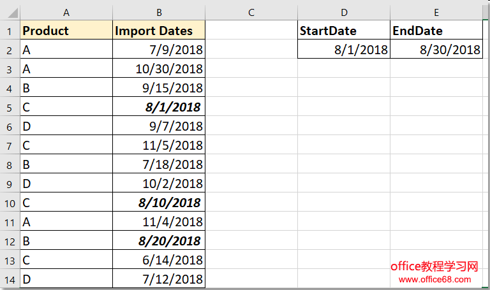
Task: Select the 8/1/2018 StartDate value cell
Action: coord(344,50)
